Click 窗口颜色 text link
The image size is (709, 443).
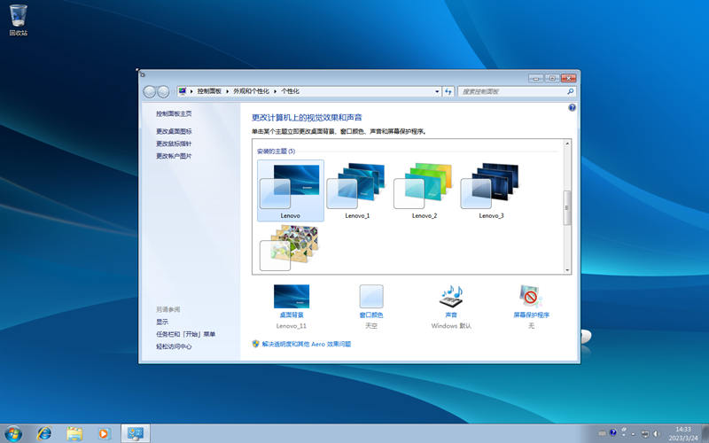click(x=371, y=315)
